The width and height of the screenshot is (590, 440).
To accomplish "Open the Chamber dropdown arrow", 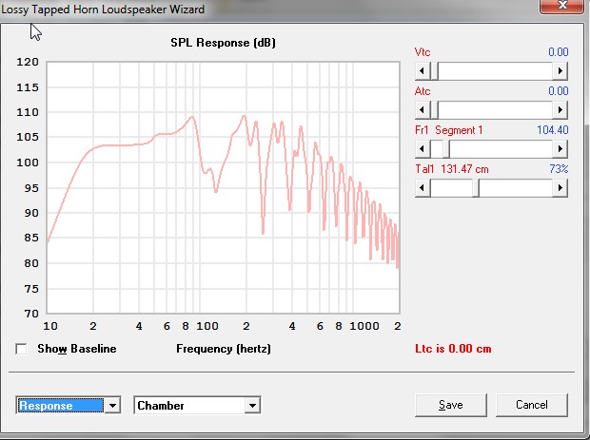I will pyautogui.click(x=252, y=406).
